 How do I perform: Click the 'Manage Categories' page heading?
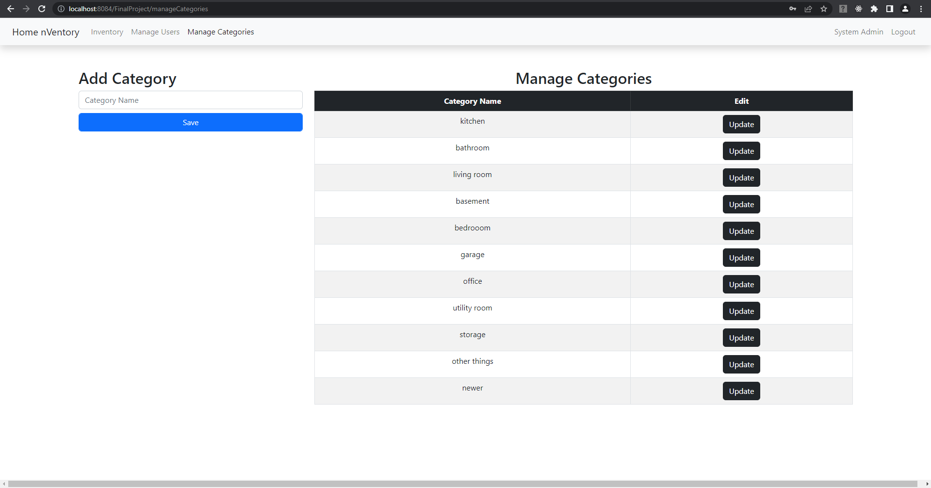point(584,79)
